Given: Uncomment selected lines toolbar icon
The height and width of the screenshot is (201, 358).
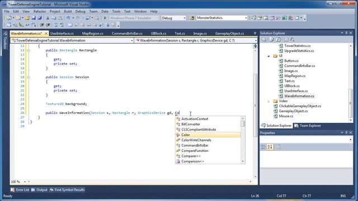Looking at the screenshot, I should click(62, 25).
